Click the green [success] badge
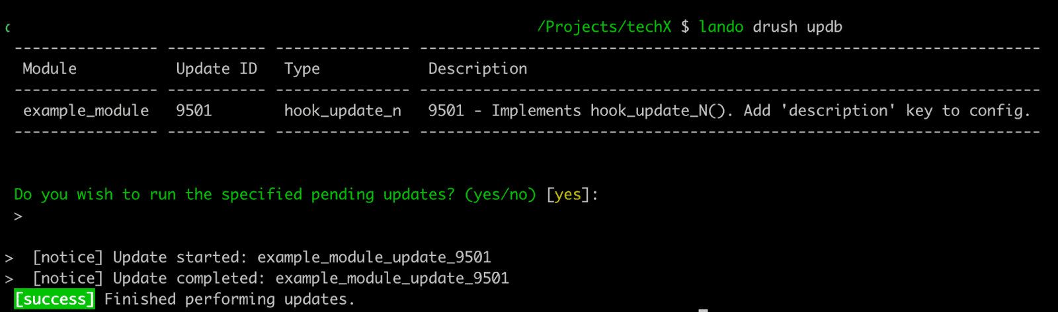This screenshot has height=312, width=1058. tap(54, 299)
